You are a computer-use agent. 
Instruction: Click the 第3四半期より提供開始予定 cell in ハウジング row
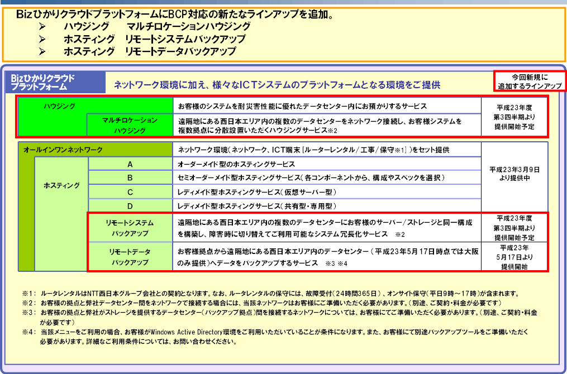(x=514, y=117)
